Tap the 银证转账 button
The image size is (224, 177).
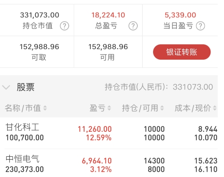[x=182, y=52]
